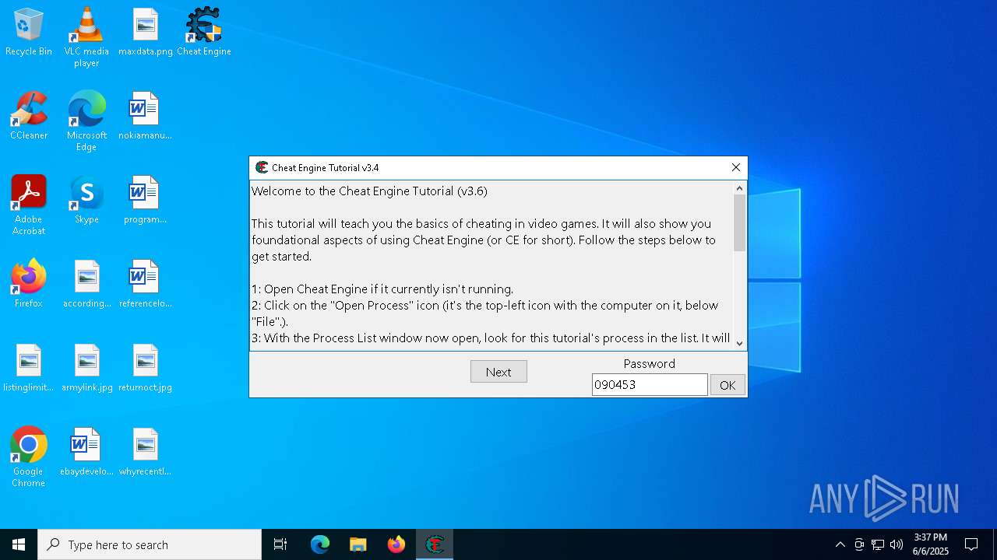Open the volume control tray icon
Image resolution: width=997 pixels, height=560 pixels.
pos(897,544)
